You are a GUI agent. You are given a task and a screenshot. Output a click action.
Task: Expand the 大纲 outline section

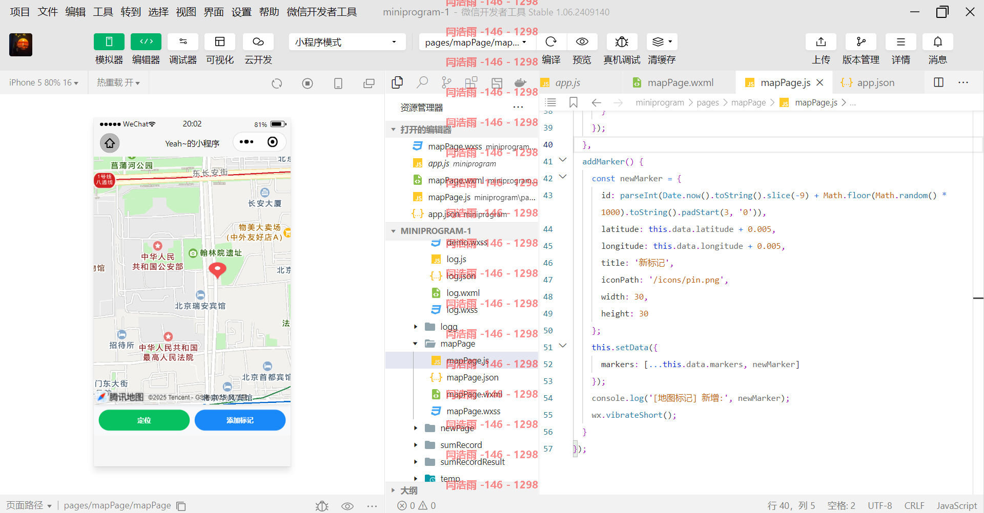coord(394,490)
